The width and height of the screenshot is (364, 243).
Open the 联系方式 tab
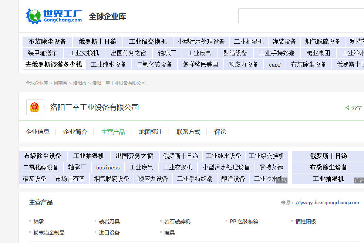[x=188, y=132]
